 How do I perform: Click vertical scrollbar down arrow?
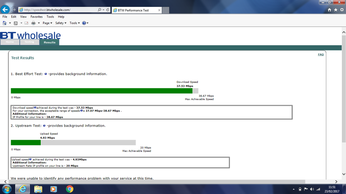[x=344, y=174]
